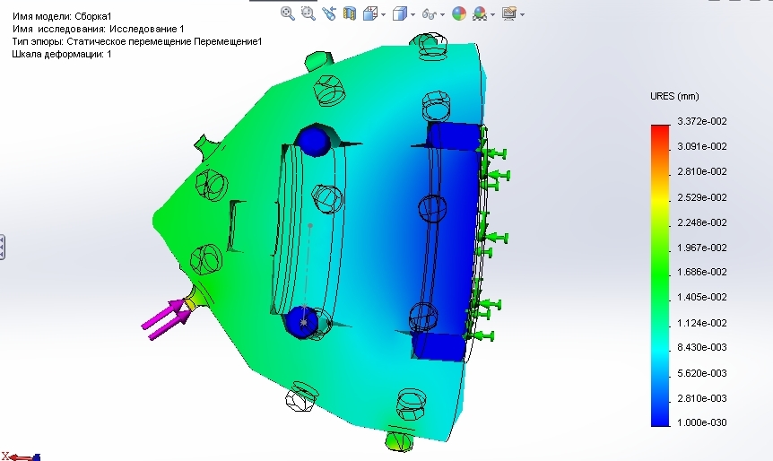The image size is (773, 461).
Task: Click the URES (mm) legend title
Action: [x=674, y=96]
